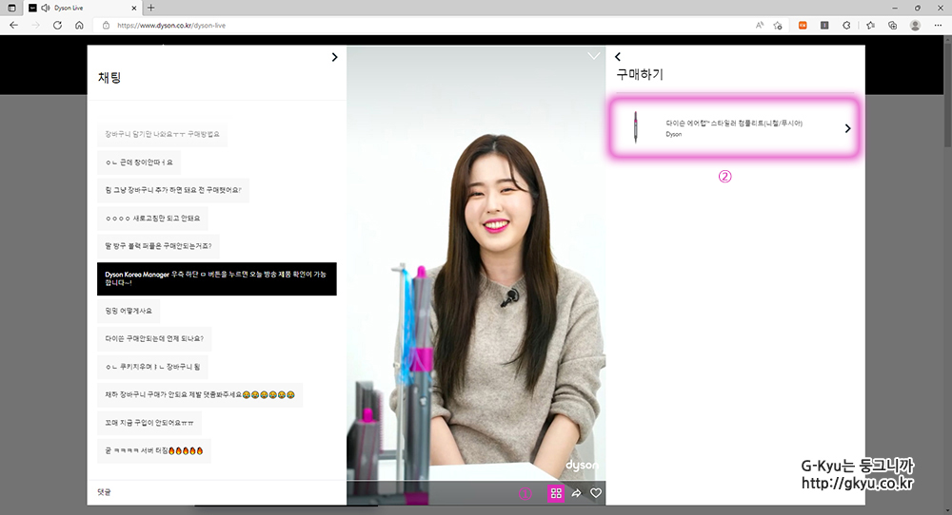
Task: Click chat message '다이쓴 구매안되는데 언제 되나요?'
Action: click(154, 338)
